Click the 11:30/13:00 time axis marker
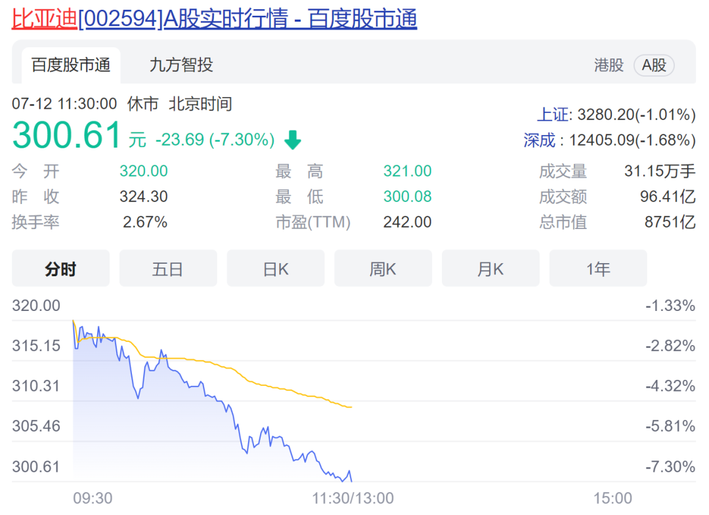 click(x=353, y=499)
